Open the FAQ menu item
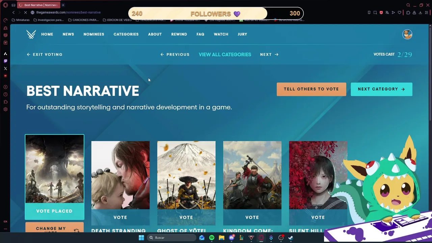Screen dimensions: 432x243 point(200,34)
